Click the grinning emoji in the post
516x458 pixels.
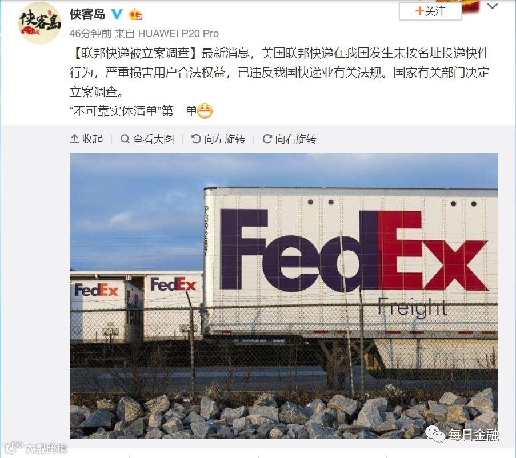tap(205, 111)
